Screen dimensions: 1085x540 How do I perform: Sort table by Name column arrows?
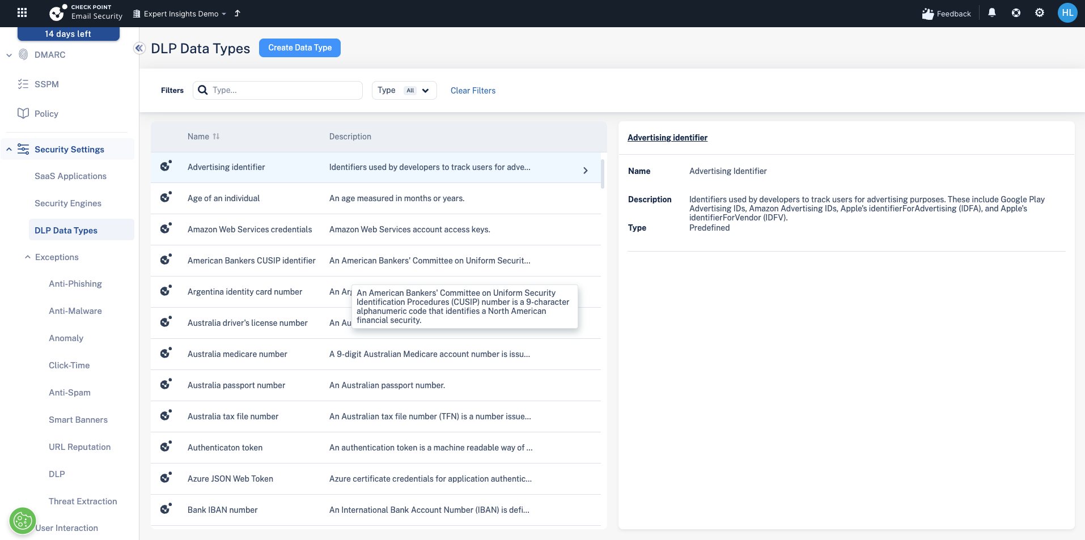[x=216, y=137]
